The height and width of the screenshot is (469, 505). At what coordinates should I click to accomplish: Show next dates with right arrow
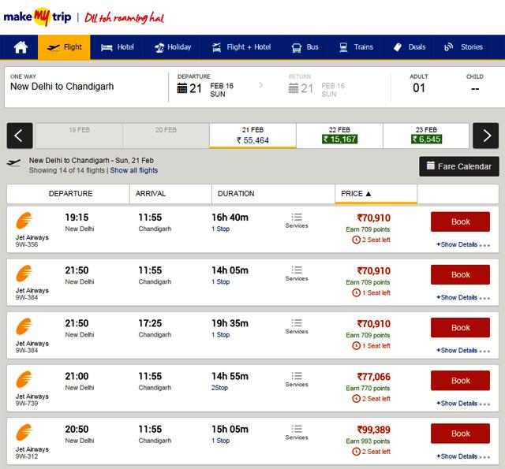coord(486,136)
